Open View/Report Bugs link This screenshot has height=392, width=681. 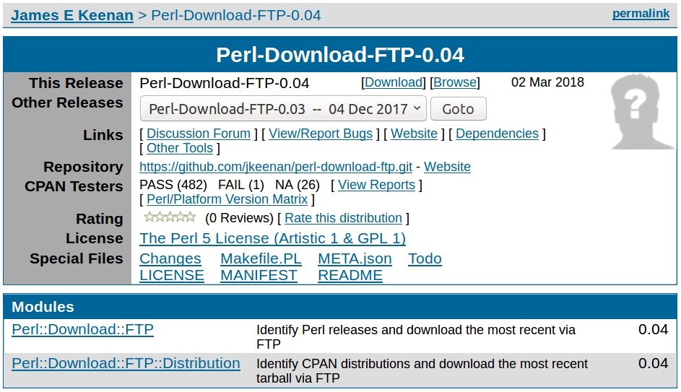point(321,134)
